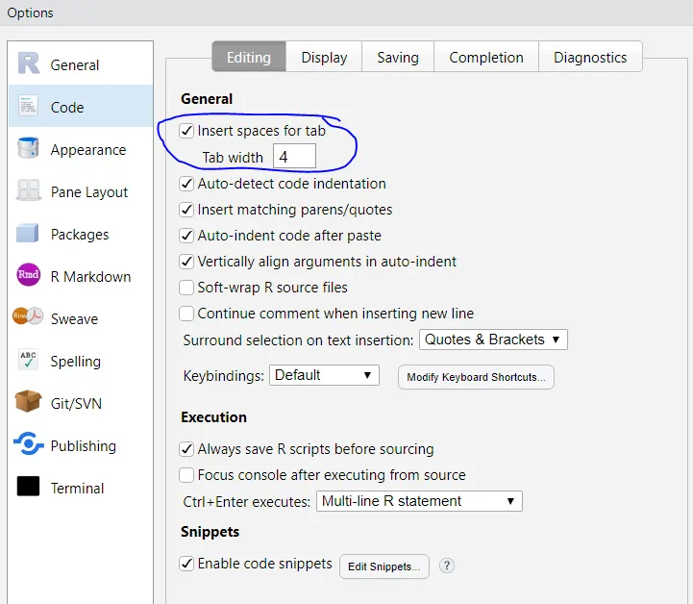Open the General section icon
The height and width of the screenshot is (604, 693).
click(x=29, y=64)
